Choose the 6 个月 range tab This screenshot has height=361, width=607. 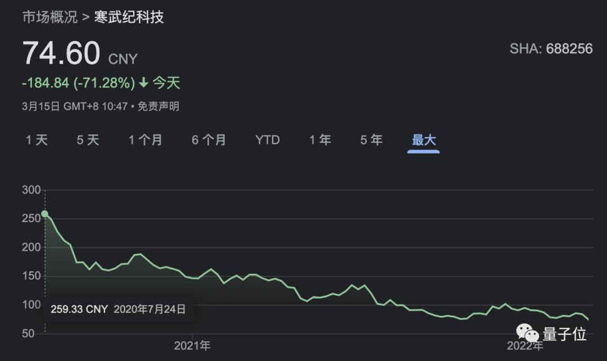(209, 140)
